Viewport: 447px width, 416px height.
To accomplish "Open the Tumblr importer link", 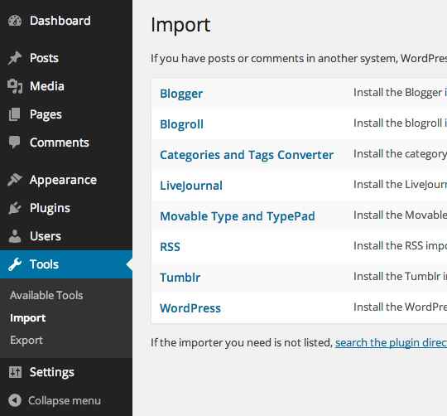I will pyautogui.click(x=180, y=278).
